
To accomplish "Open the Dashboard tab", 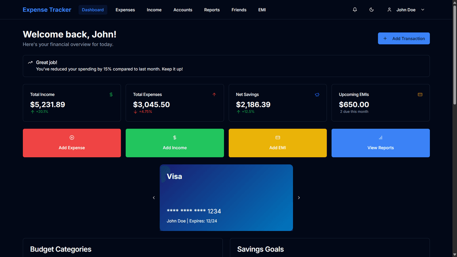I will click(x=93, y=10).
